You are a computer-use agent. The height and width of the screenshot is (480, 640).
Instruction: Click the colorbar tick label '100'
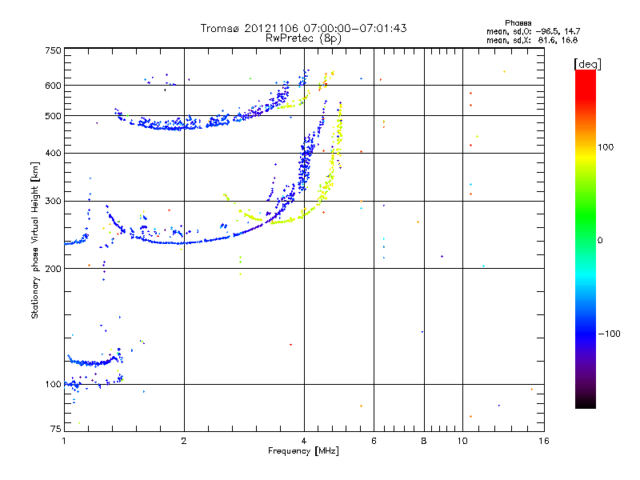coord(606,147)
